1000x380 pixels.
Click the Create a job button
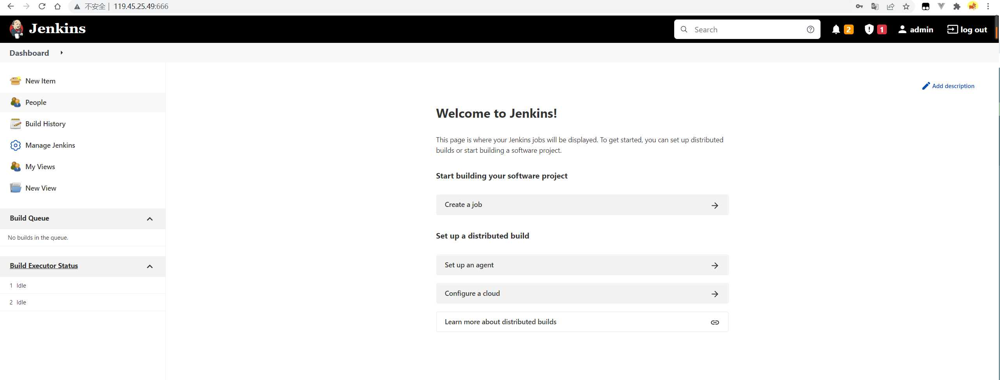click(582, 205)
